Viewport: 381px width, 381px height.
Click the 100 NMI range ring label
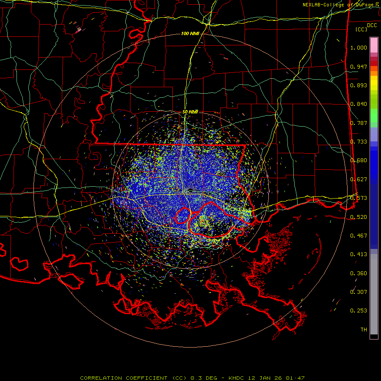tap(190, 33)
